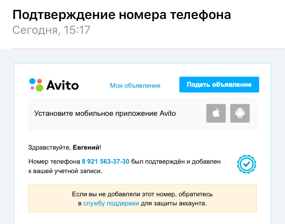Click the phone number 8 921 563-37-30
Image resolution: width=285 pixels, height=224 pixels.
[x=106, y=161]
